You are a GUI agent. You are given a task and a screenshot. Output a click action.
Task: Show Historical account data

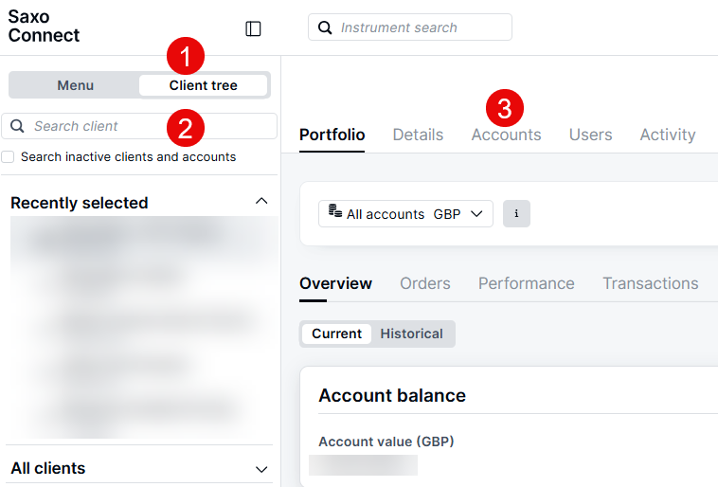click(411, 334)
